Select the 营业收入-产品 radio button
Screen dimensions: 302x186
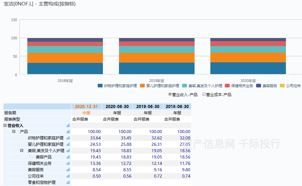tap(170, 94)
